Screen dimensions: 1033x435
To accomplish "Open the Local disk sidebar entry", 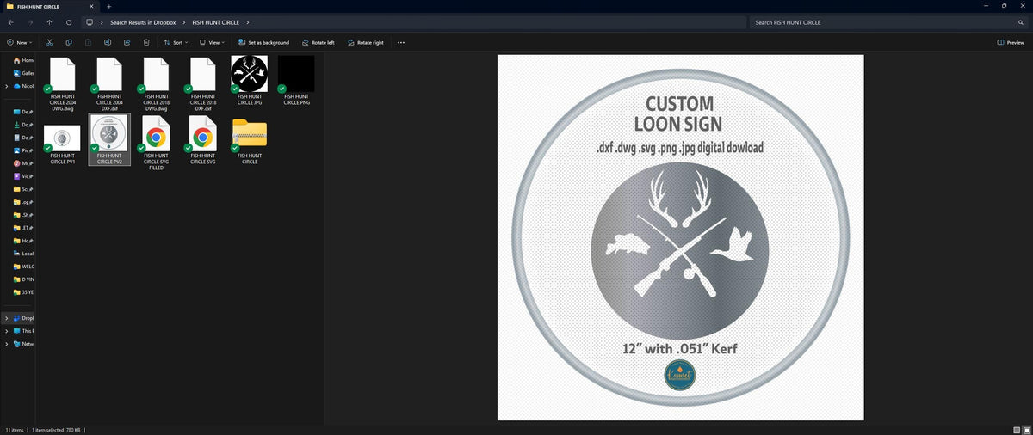I will pos(24,254).
